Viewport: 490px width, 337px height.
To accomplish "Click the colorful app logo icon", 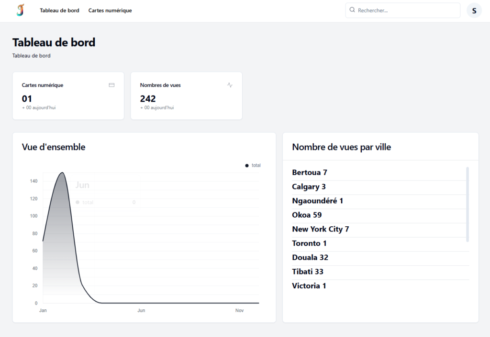I will [20, 10].
